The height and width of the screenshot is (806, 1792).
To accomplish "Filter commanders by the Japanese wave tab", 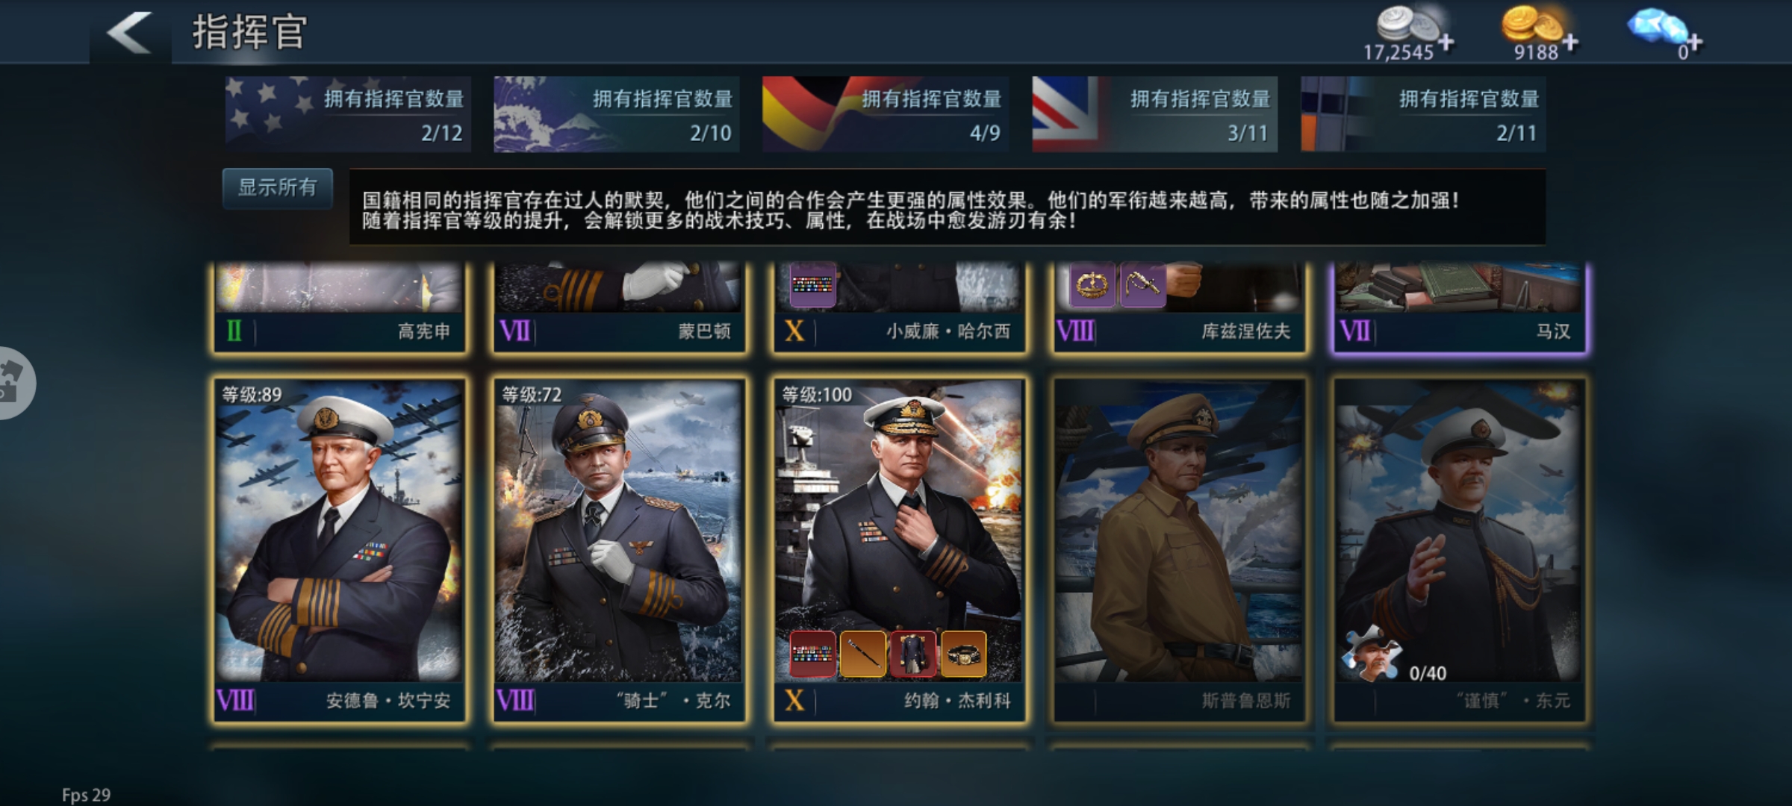I will pos(617,114).
